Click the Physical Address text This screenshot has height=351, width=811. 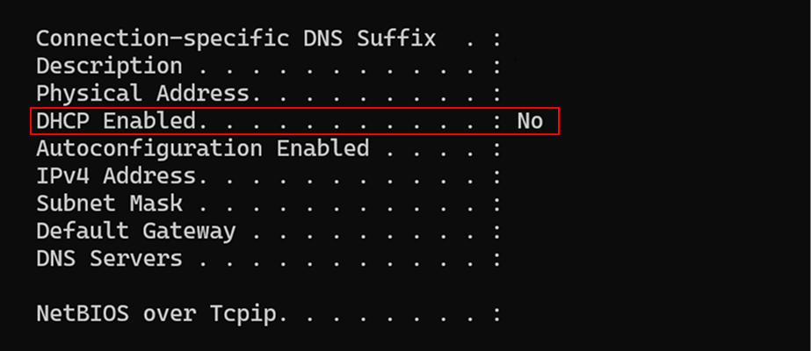click(x=142, y=94)
